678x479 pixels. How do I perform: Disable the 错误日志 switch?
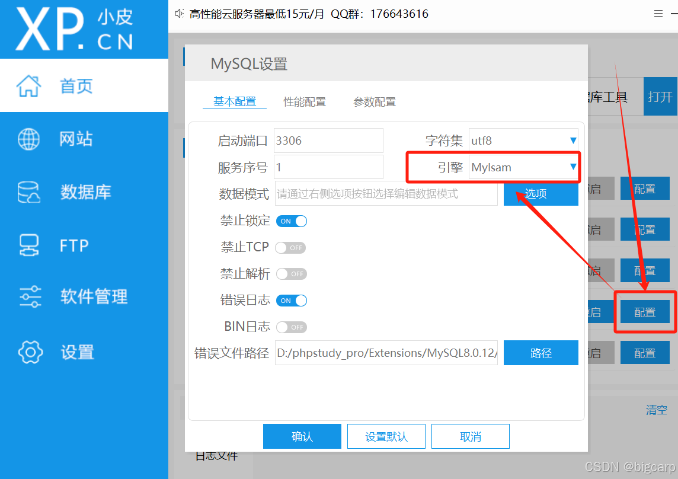(292, 301)
